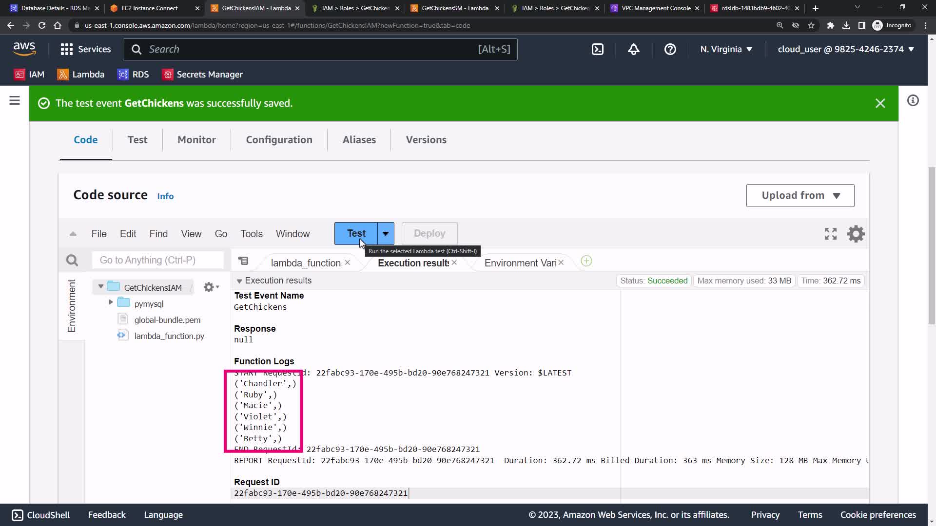Open AWS CloudShell icon in top navbar
Screen dimensions: 936x526
click(x=598, y=49)
